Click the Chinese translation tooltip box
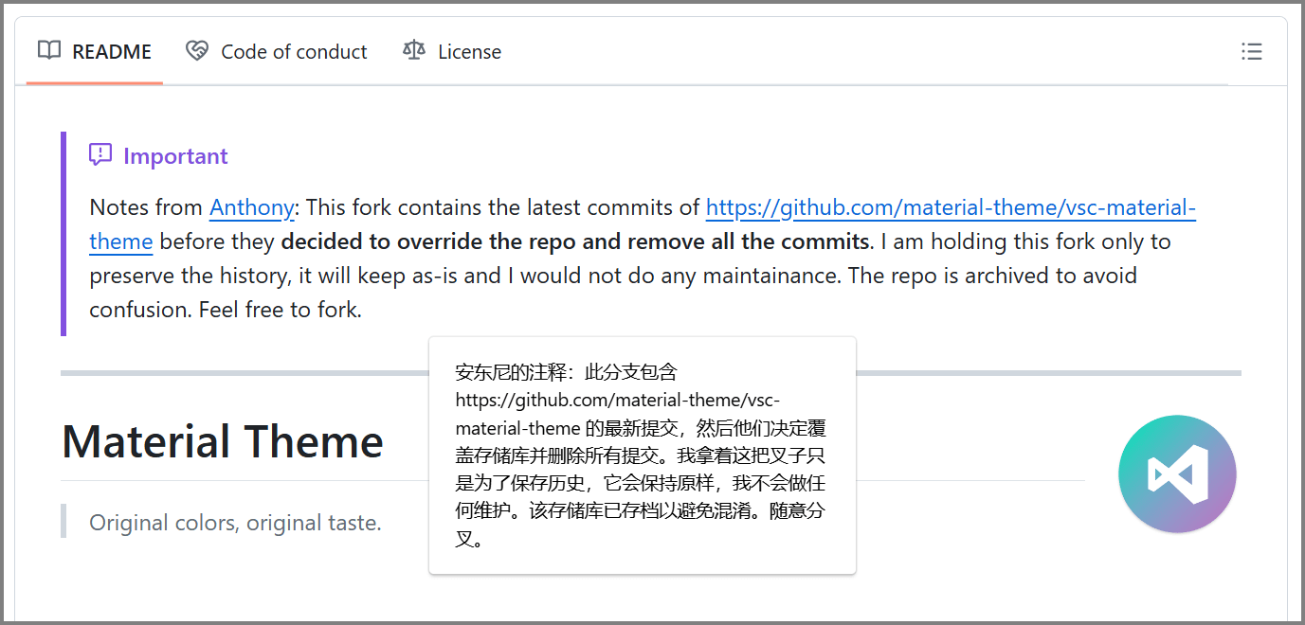Viewport: 1305px width, 625px height. 642,455
